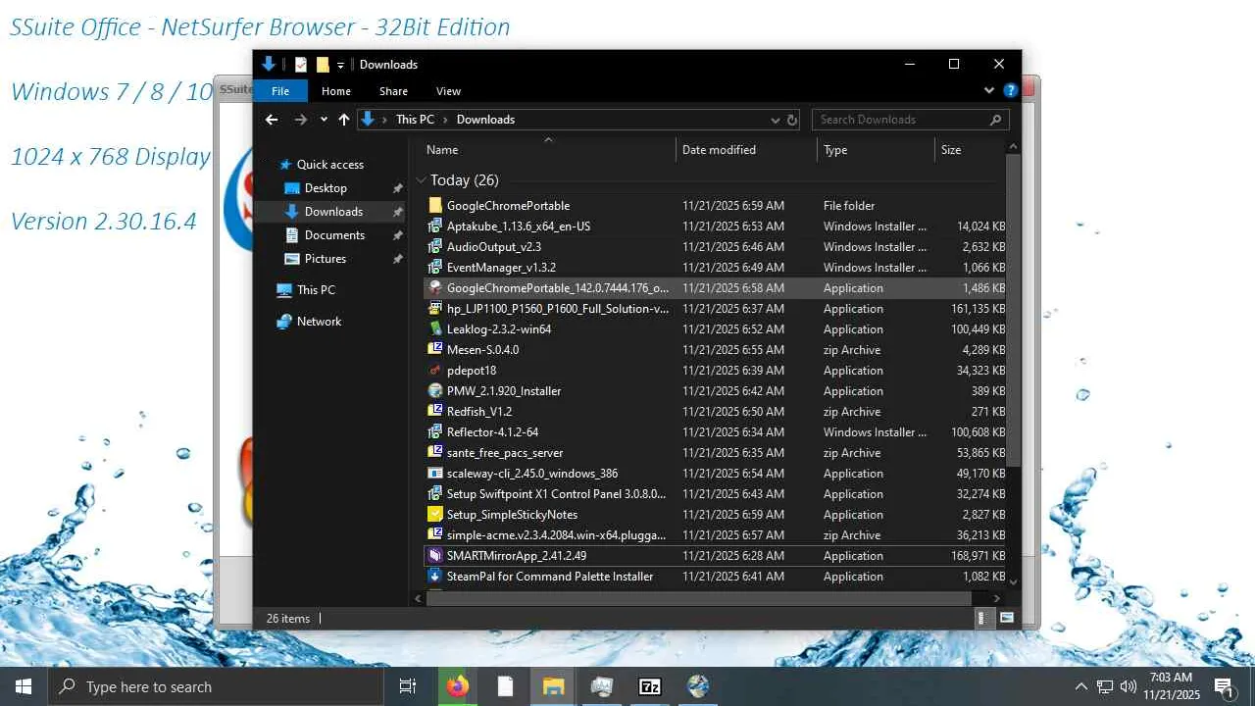Expand the ribbon with the chevron

(x=988, y=90)
